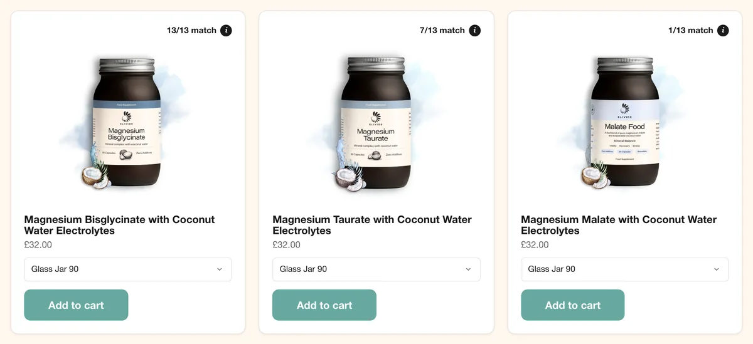The image size is (753, 344).
Task: Add Magnesium Taurate to cart
Action: pyautogui.click(x=324, y=305)
